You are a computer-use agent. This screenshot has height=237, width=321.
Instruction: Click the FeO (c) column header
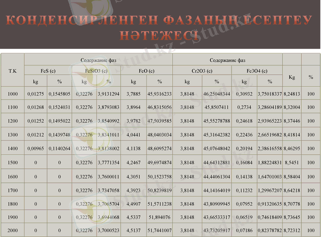click(x=146, y=71)
